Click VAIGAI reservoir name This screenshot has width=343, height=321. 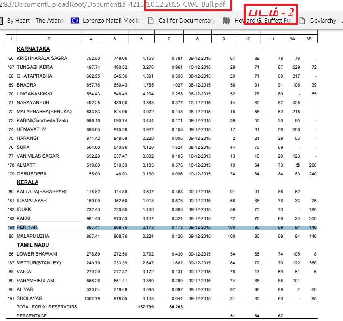(x=25, y=272)
